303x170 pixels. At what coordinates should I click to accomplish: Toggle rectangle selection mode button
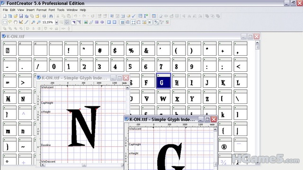5,22
